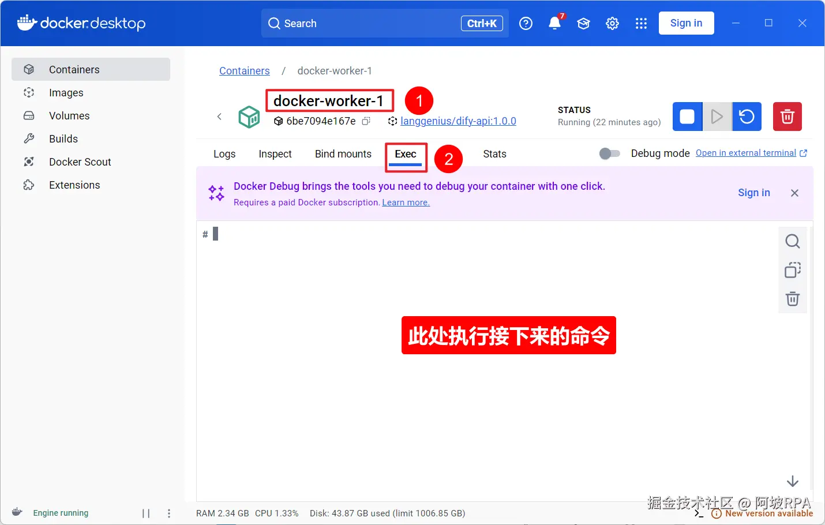This screenshot has width=825, height=525.
Task: Click the greyed-out start (play) button
Action: point(717,117)
